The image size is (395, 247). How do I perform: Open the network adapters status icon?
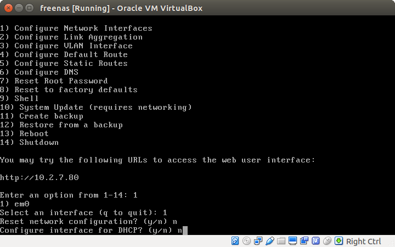(258, 241)
